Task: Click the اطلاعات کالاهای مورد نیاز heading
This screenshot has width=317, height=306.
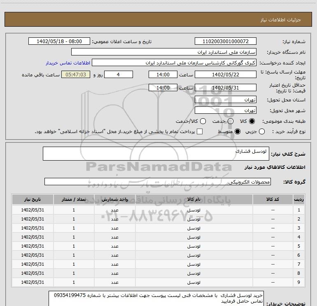Action: pyautogui.click(x=275, y=167)
